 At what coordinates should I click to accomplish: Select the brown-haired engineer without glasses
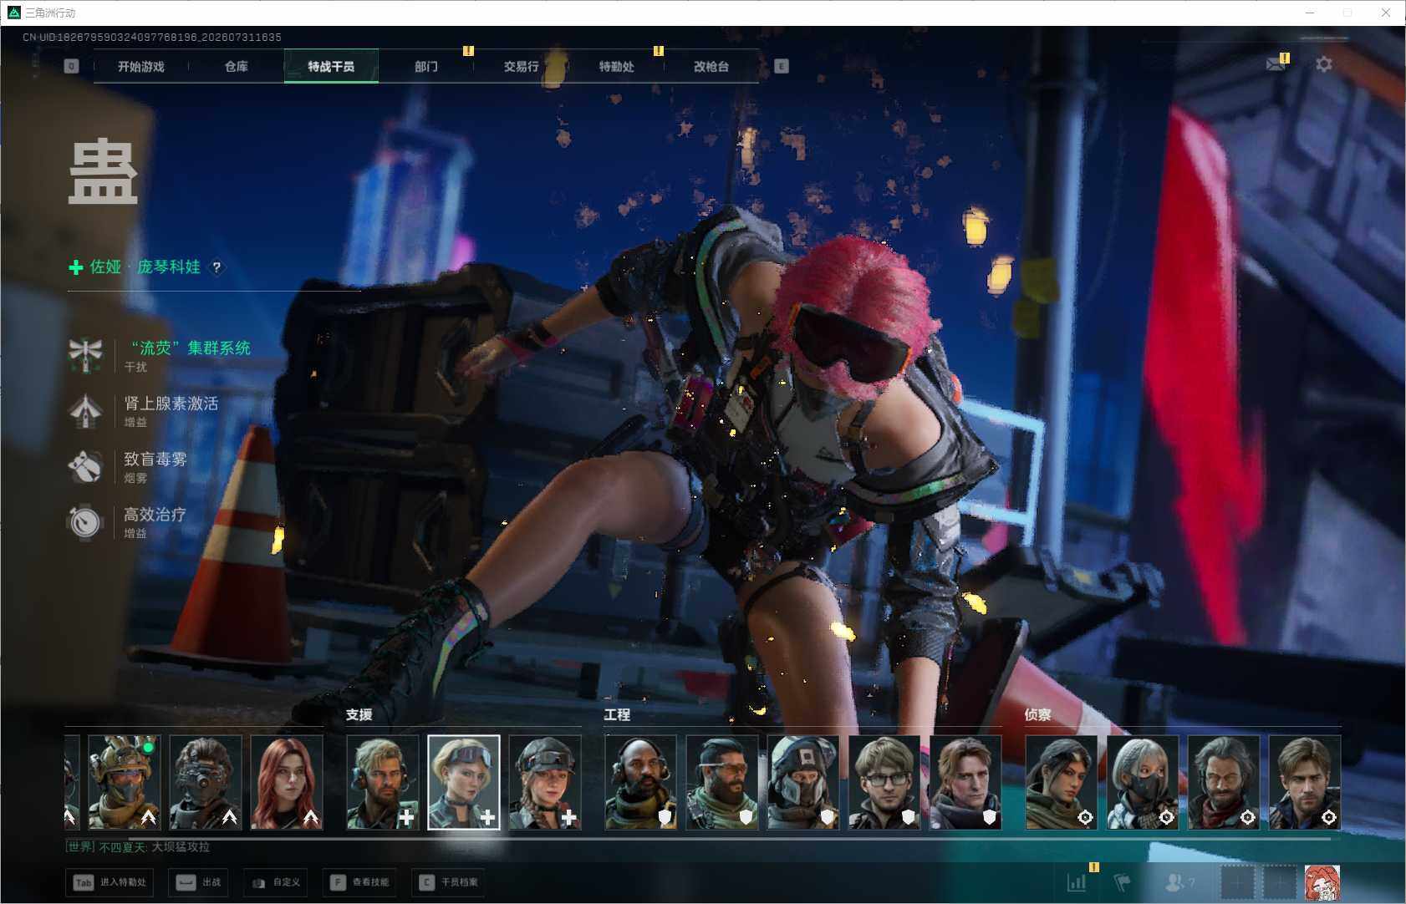[965, 783]
